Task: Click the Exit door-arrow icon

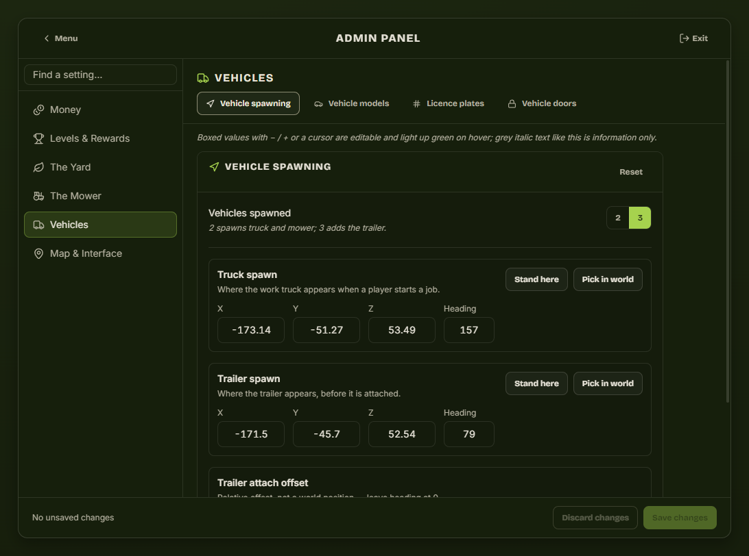Action: pyautogui.click(x=684, y=38)
